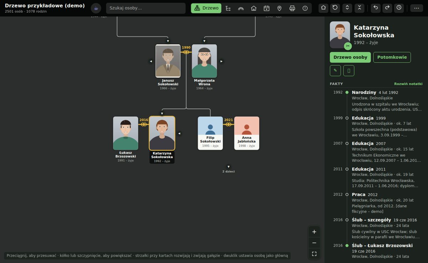Collapse ancestors above Janusz Sokołowski
The height and width of the screenshot is (263, 428).
click(x=168, y=41)
